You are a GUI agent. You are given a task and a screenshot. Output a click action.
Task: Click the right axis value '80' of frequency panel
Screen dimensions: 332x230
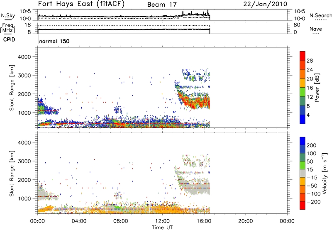297,25
